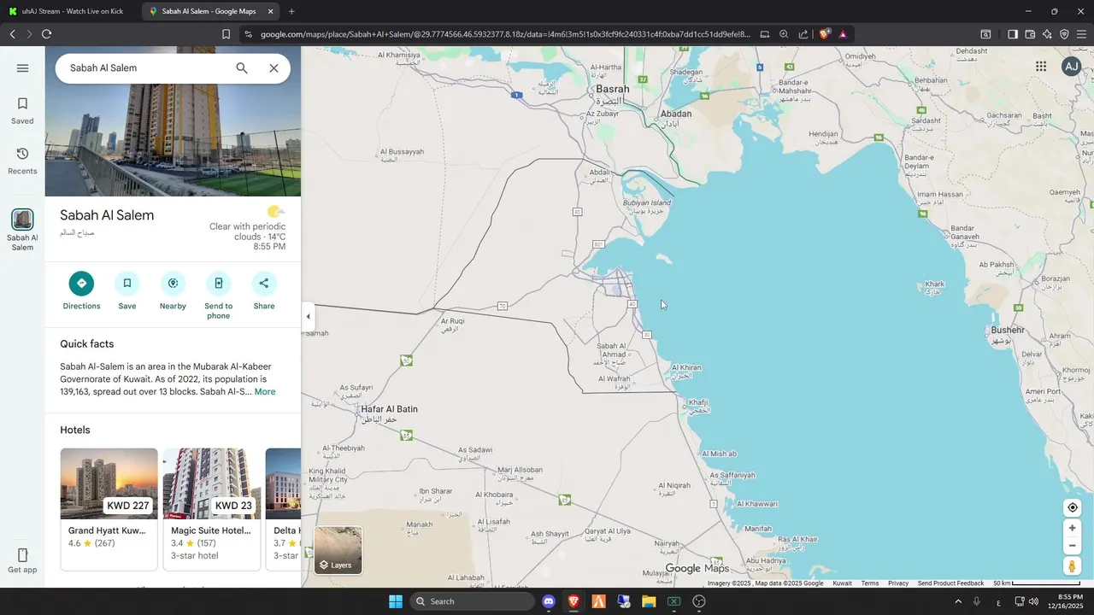Screen dimensions: 1094x615
Task: Click the browser share icon in address bar
Action: pyautogui.click(x=803, y=34)
